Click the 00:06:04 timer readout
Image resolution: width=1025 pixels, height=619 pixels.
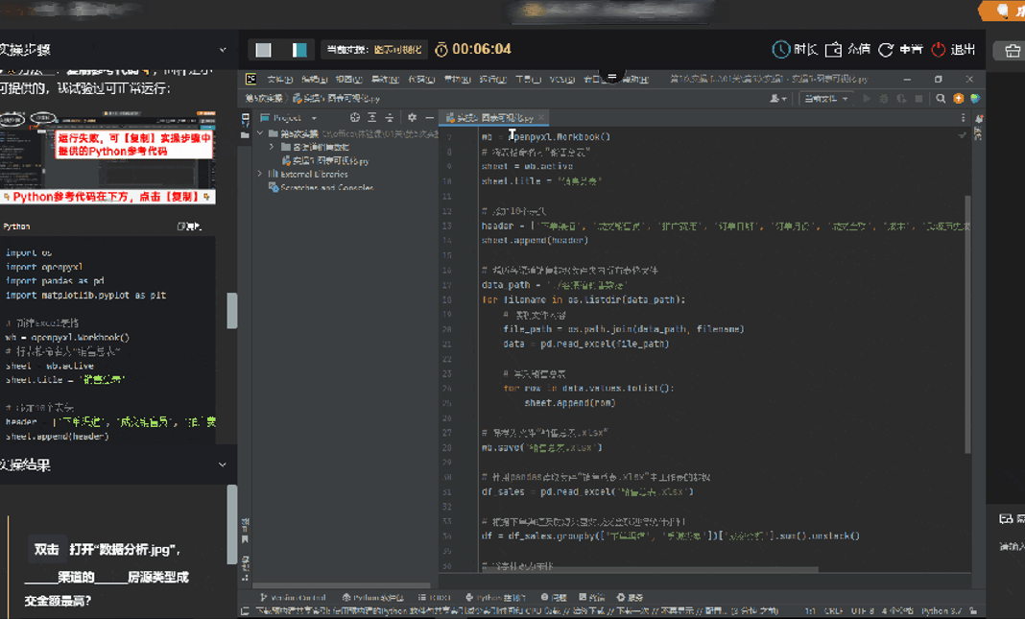click(x=482, y=49)
